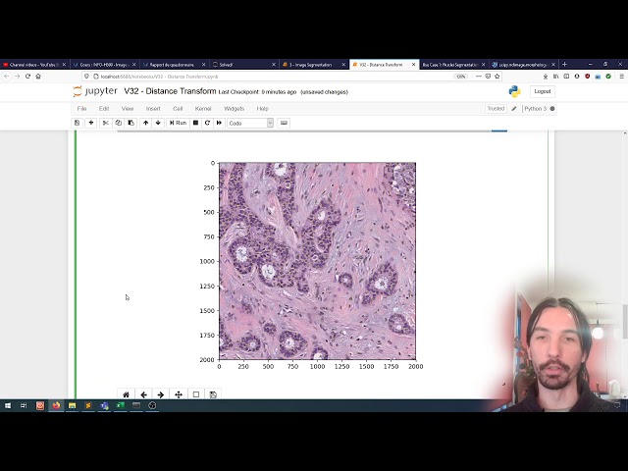Open a new browser tab
Image resolution: width=628 pixels, height=471 pixels.
(565, 64)
